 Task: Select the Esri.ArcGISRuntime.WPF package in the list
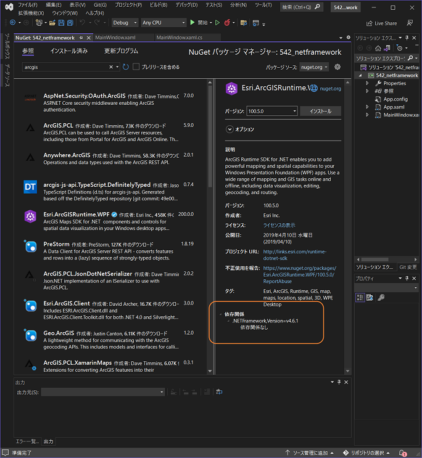[x=110, y=221]
